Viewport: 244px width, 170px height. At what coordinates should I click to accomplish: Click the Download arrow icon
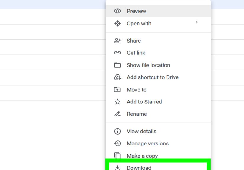(117, 168)
